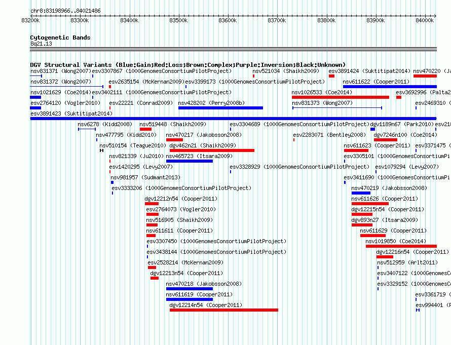Select the chr8:83198966..84021486 coordinate label
This screenshot has height=345, width=451.
pyautogui.click(x=65, y=11)
